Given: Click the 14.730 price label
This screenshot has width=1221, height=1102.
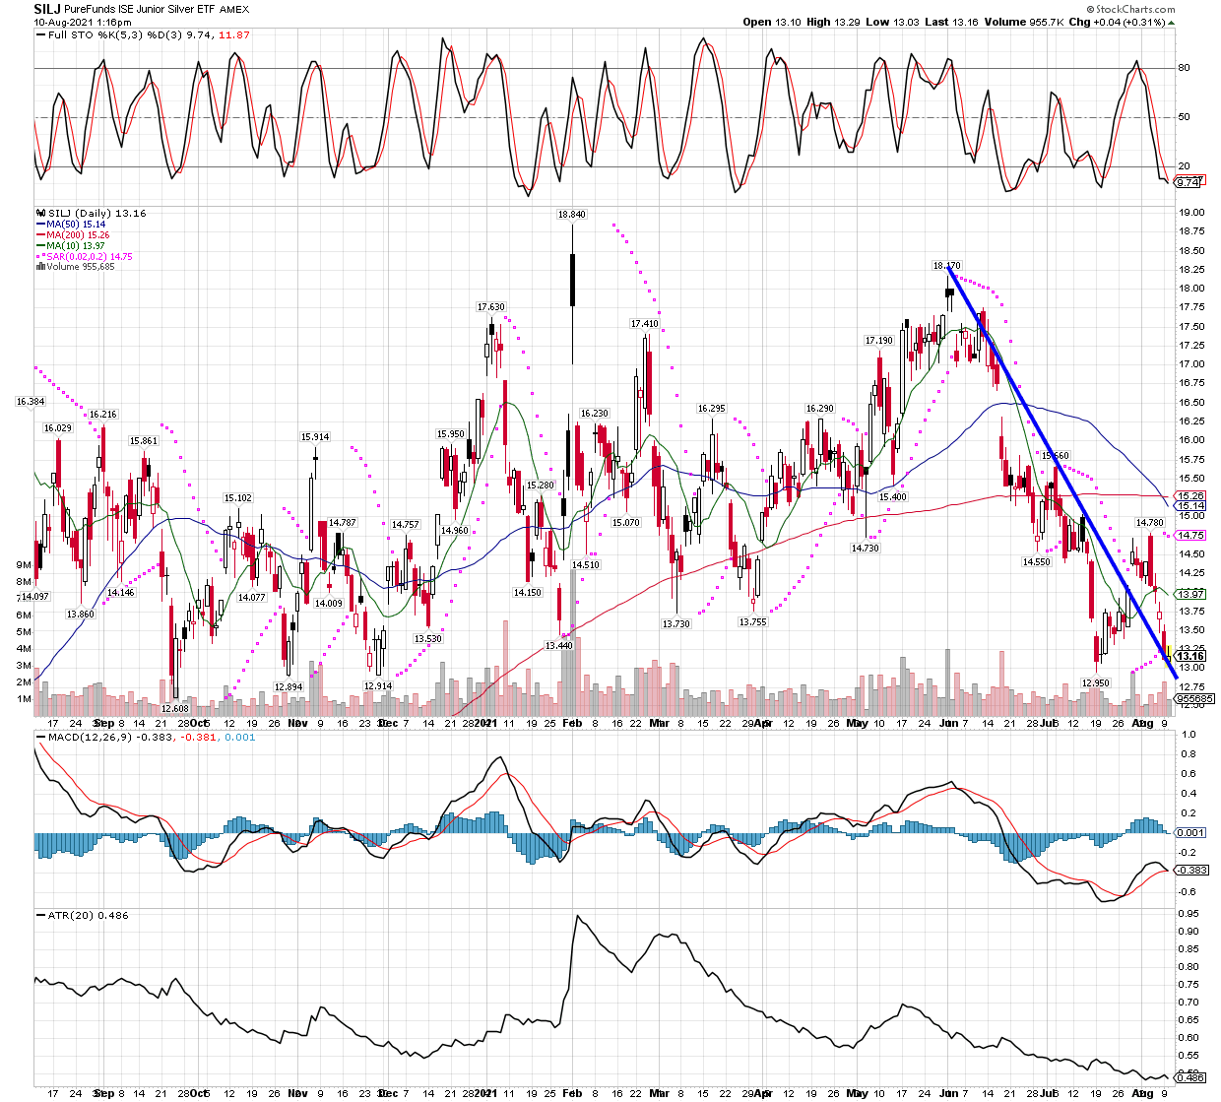Looking at the screenshot, I should pyautogui.click(x=866, y=549).
